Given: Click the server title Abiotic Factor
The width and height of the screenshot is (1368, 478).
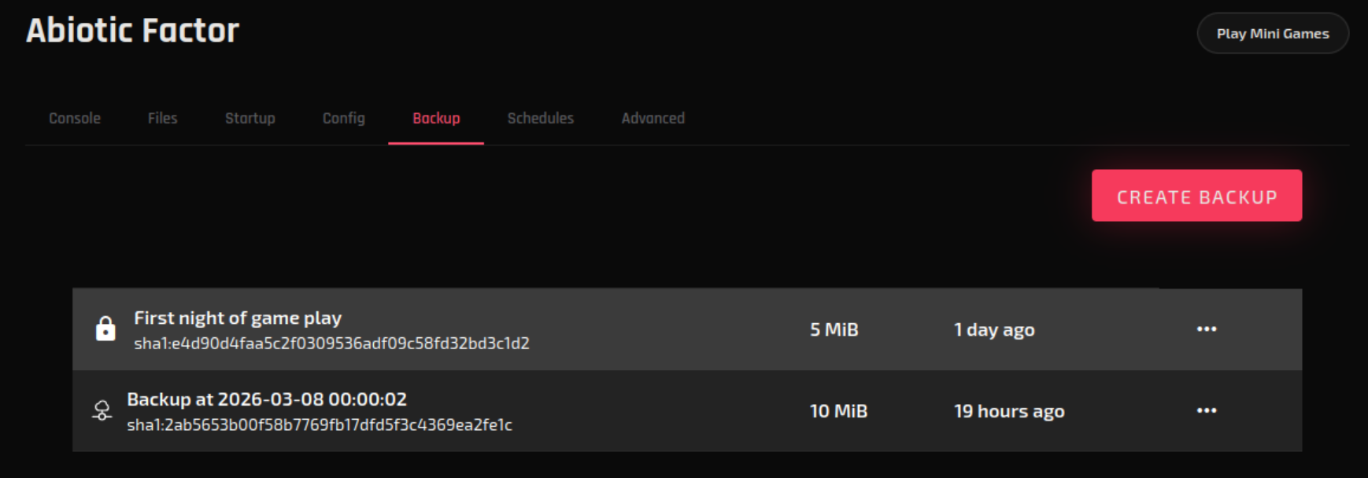Looking at the screenshot, I should pyautogui.click(x=132, y=31).
